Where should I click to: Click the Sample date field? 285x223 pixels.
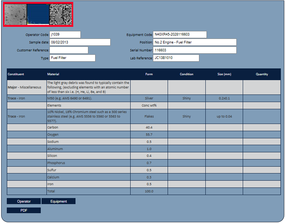[x=80, y=42]
